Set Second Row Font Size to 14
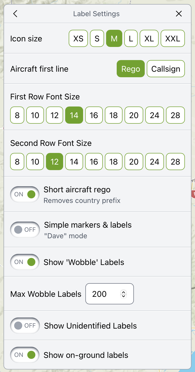Image resolution: width=195 pixels, height=372 pixels. (74, 162)
